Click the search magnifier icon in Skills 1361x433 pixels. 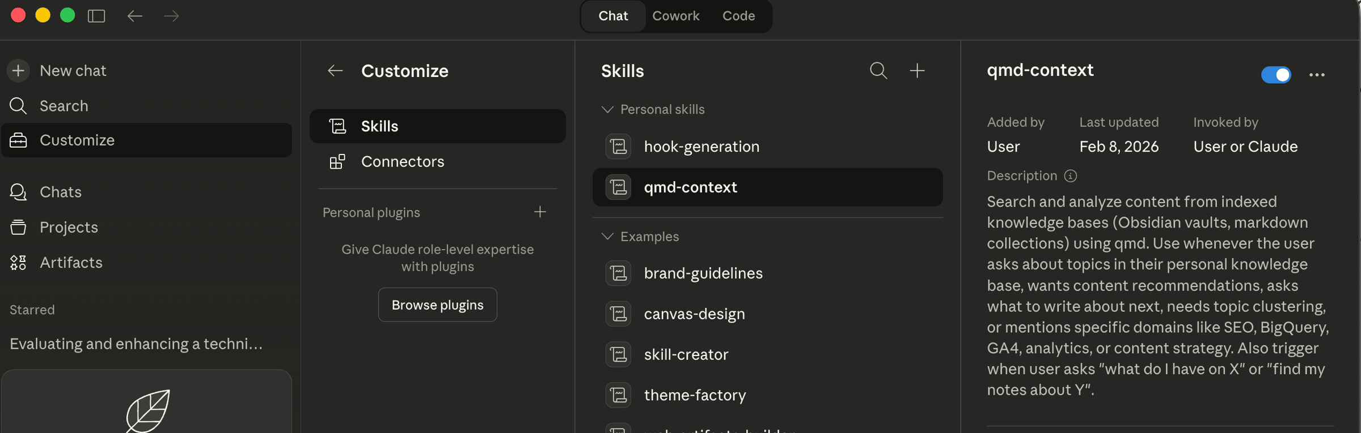(878, 71)
